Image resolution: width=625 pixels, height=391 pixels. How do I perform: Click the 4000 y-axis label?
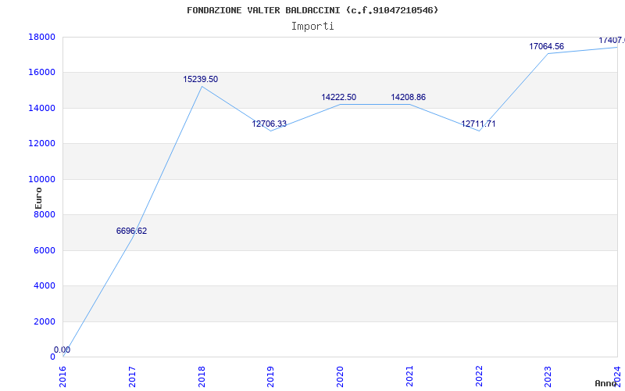point(45,286)
